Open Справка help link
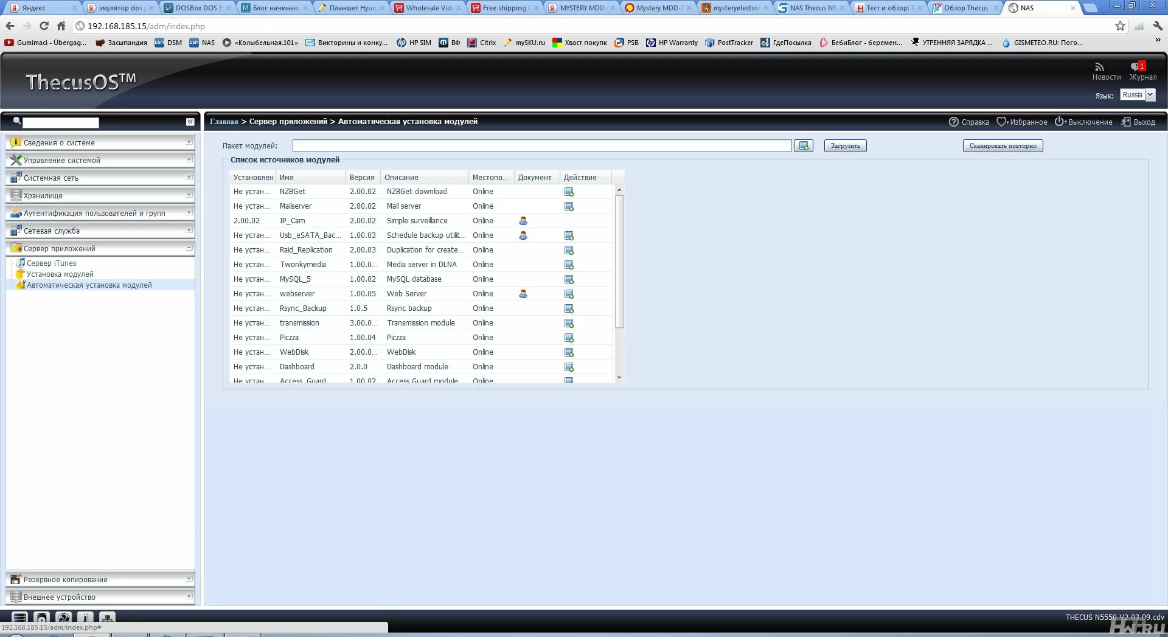 point(968,122)
